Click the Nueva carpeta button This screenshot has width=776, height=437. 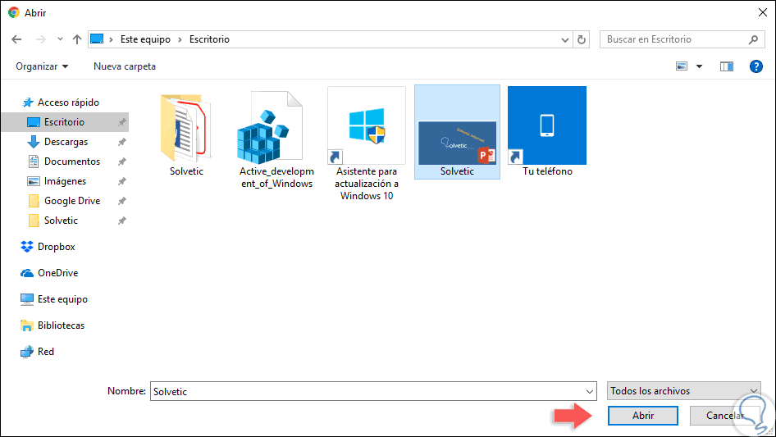[x=125, y=66]
